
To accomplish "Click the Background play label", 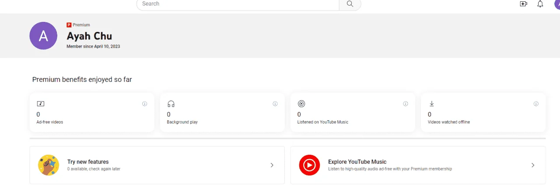I will 182,122.
